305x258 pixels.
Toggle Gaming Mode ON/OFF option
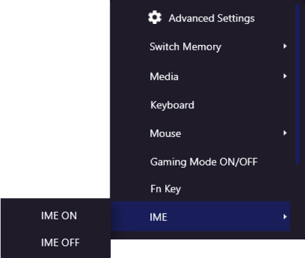point(200,162)
